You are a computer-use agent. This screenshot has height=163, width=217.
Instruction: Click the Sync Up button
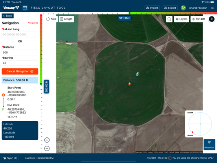point(10,158)
